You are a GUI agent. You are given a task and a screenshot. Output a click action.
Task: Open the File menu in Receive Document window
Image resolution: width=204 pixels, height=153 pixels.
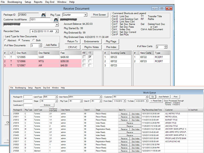(x=3, y=2)
